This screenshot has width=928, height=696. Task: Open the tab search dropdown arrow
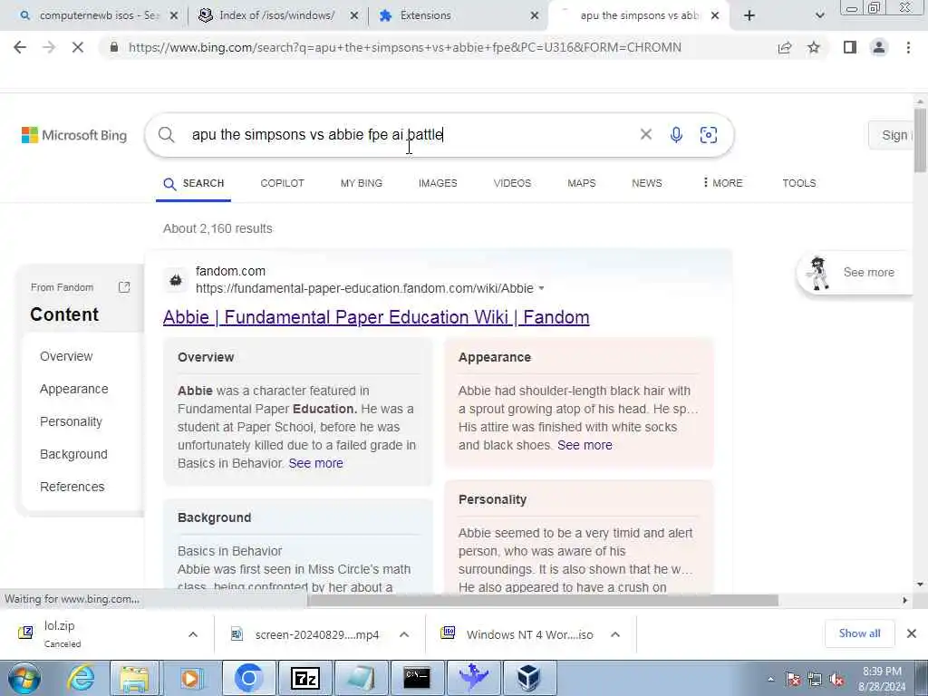click(x=819, y=15)
